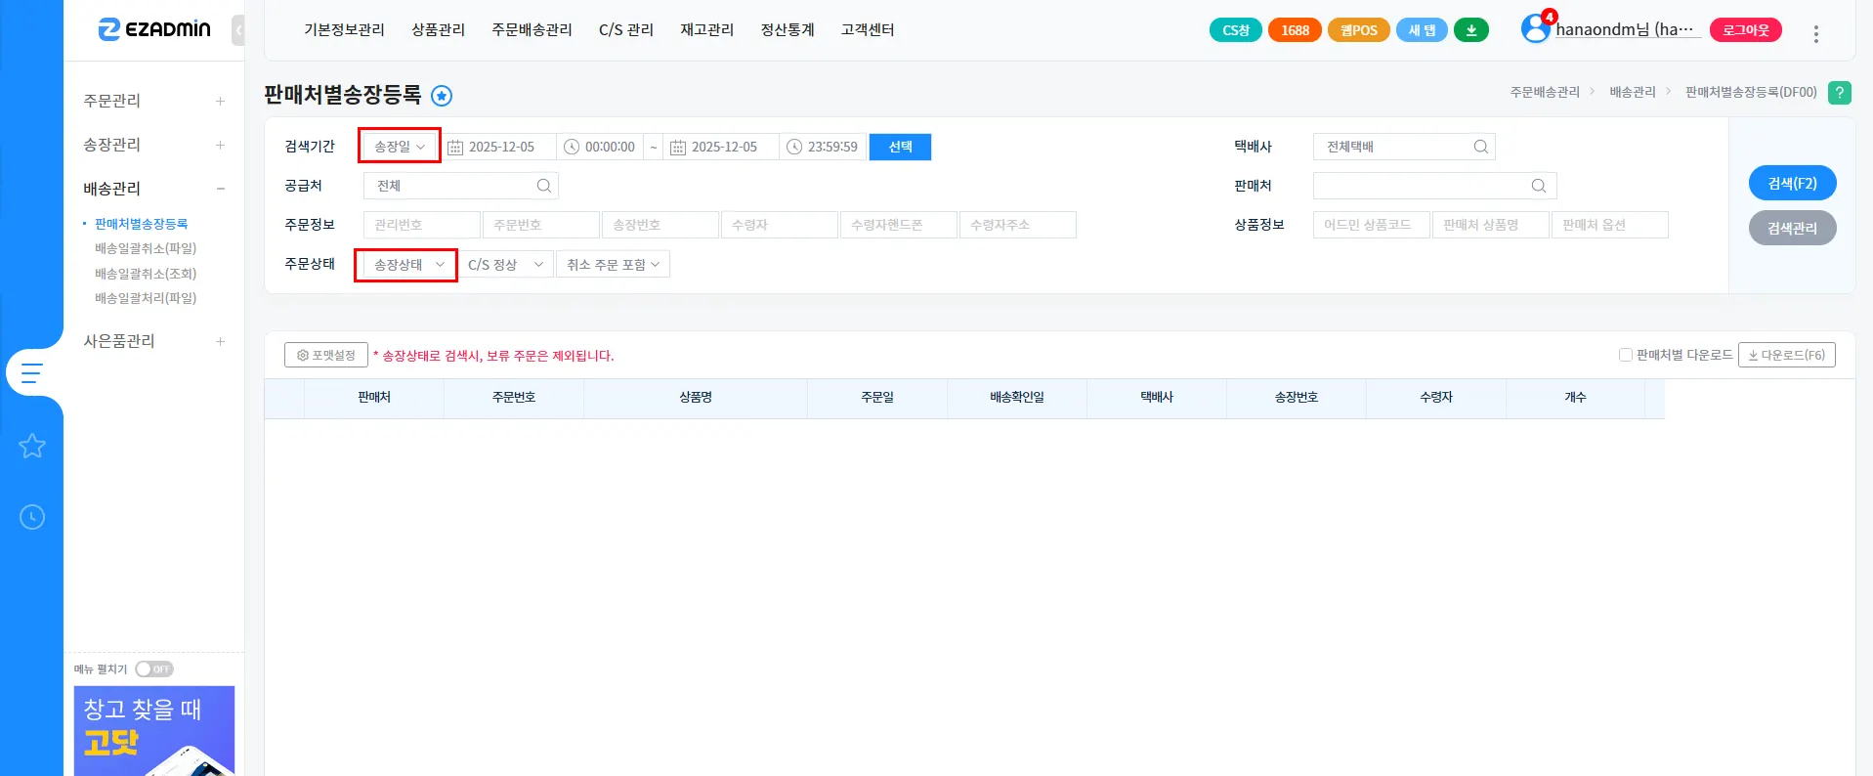Click the 배송관리 breadcrumb link
Image resolution: width=1873 pixels, height=776 pixels.
pos(1633,92)
